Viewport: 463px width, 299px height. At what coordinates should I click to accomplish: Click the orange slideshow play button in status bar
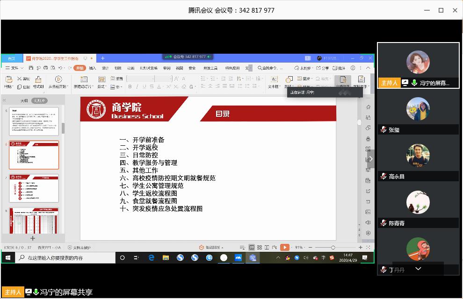[284, 247]
